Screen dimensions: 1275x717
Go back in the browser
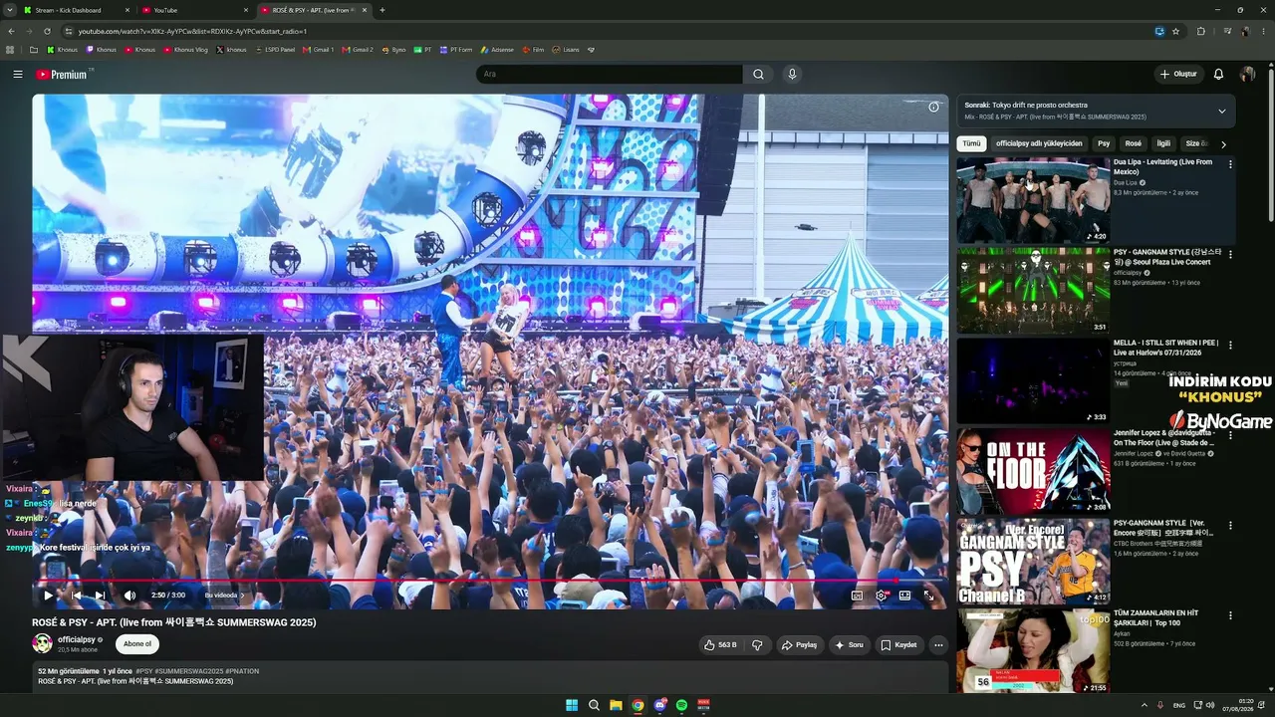(11, 31)
